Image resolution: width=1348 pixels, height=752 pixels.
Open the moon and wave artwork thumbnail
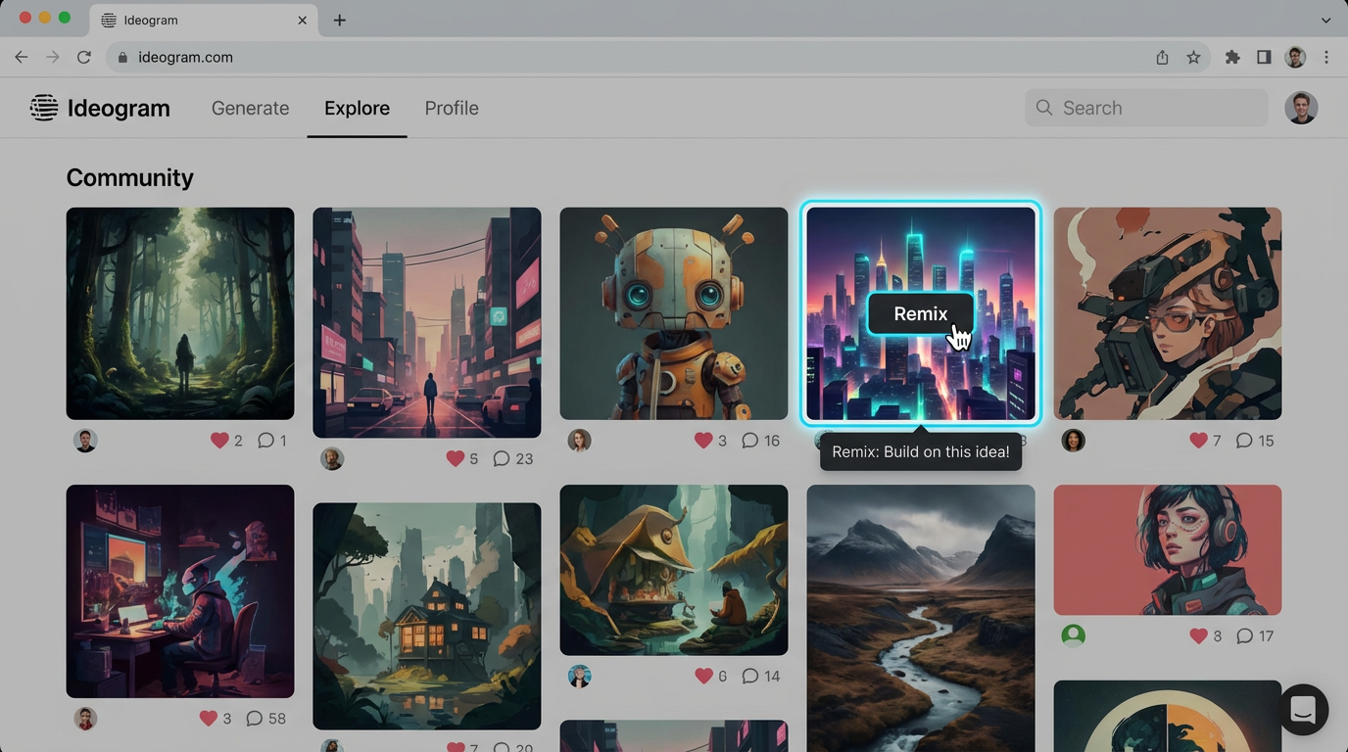[1168, 717]
